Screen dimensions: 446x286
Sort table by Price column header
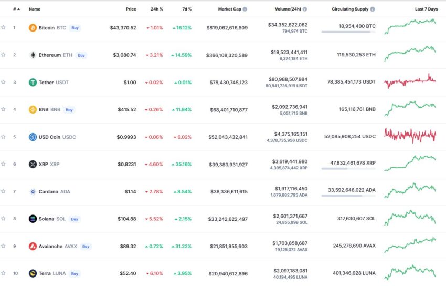pos(131,9)
